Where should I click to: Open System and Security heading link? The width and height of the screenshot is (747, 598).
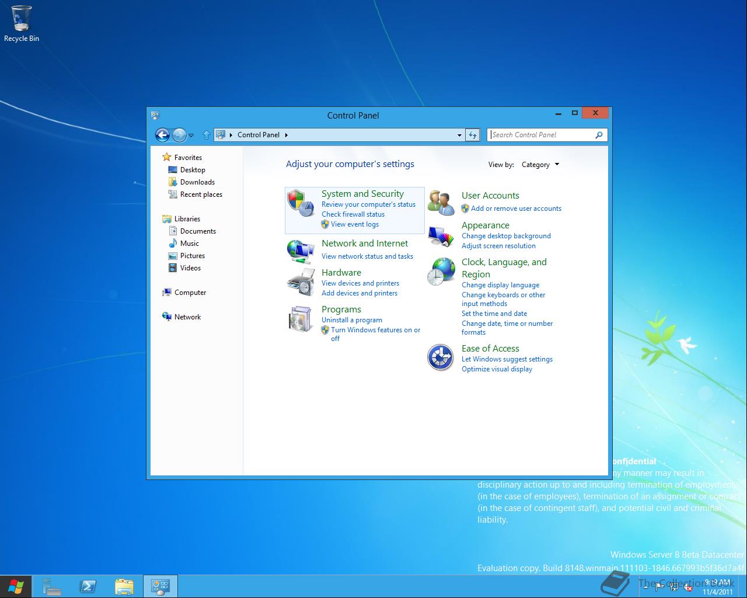(x=362, y=194)
